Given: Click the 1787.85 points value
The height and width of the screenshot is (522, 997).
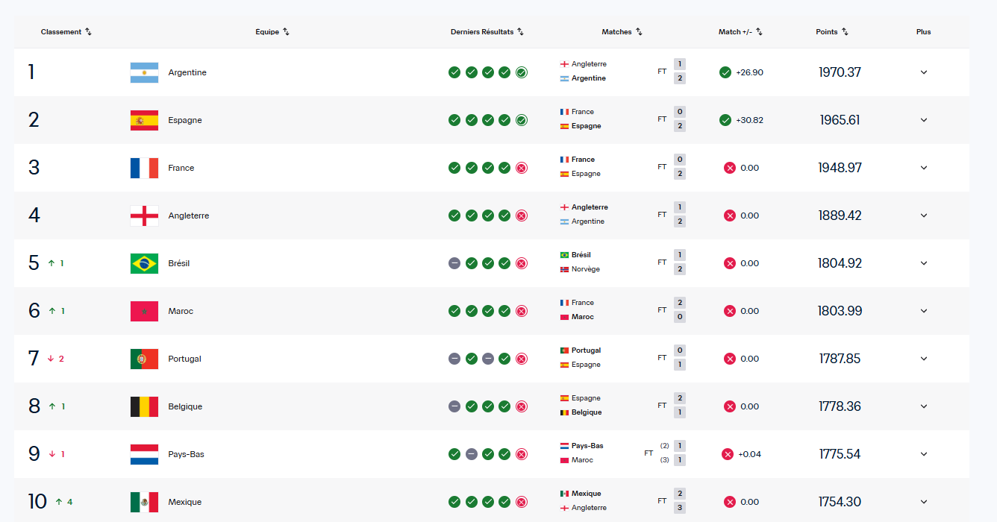Looking at the screenshot, I should (x=840, y=359).
